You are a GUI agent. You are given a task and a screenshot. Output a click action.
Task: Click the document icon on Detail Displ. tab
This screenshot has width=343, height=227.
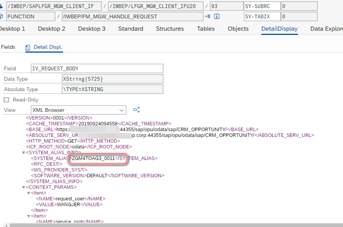(28, 47)
